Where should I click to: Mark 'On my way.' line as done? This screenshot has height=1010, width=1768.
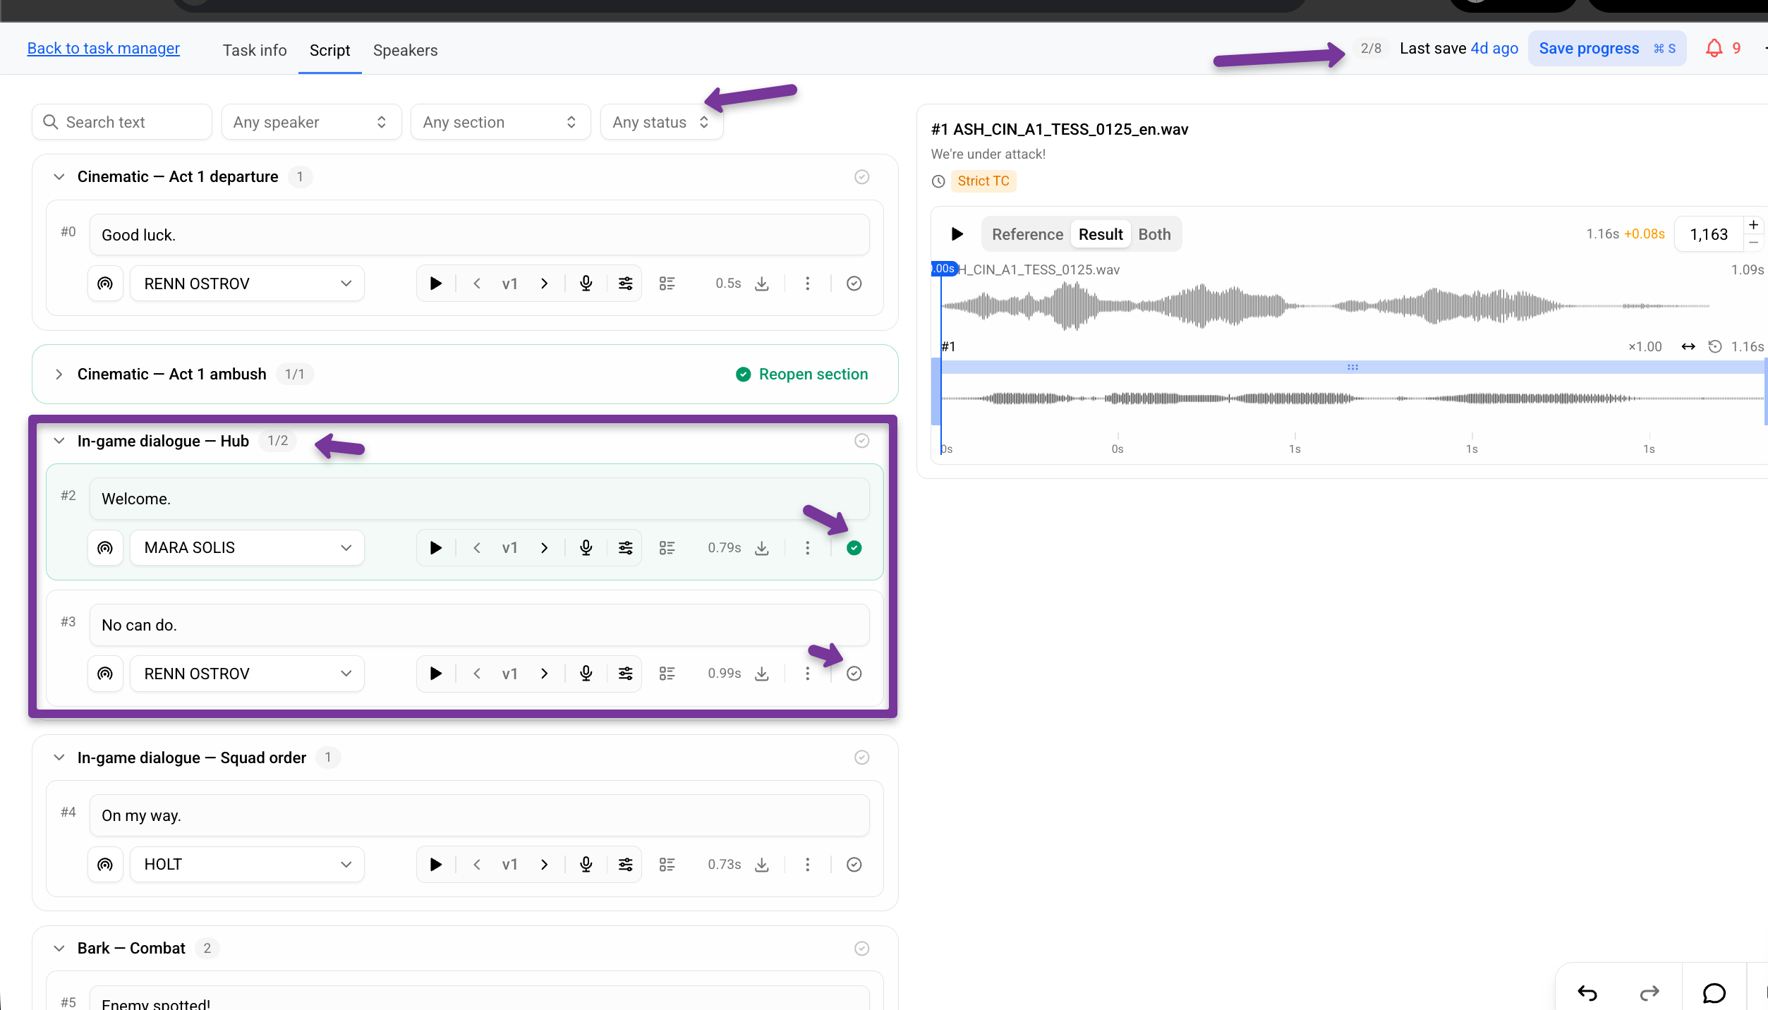(854, 865)
